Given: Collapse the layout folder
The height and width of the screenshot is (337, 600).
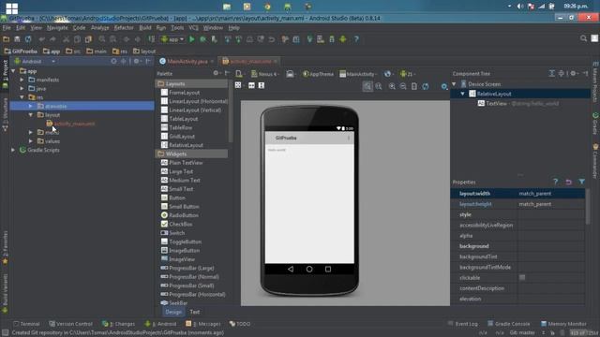Looking at the screenshot, I should coord(31,115).
